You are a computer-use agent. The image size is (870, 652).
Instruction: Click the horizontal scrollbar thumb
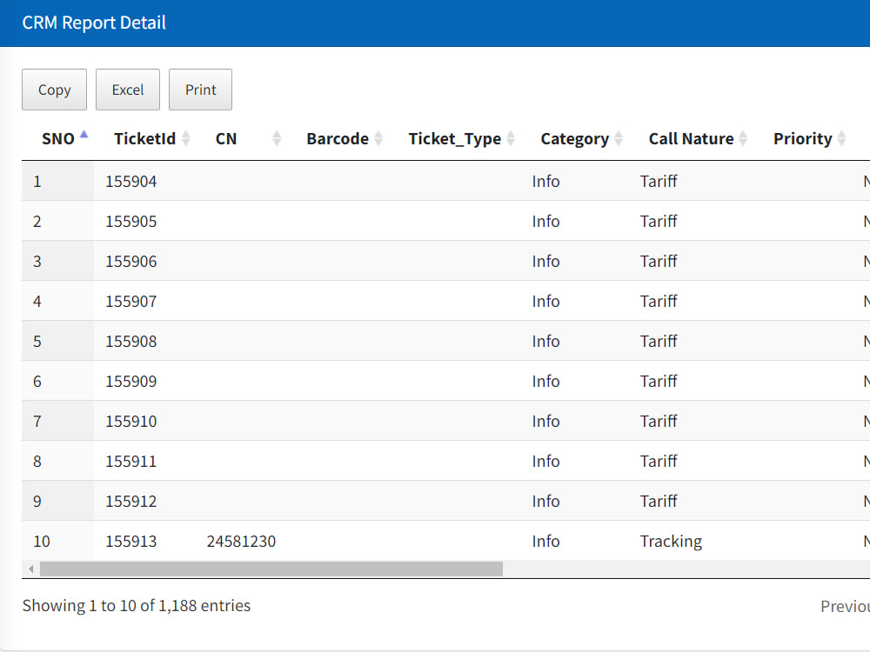pyautogui.click(x=271, y=569)
